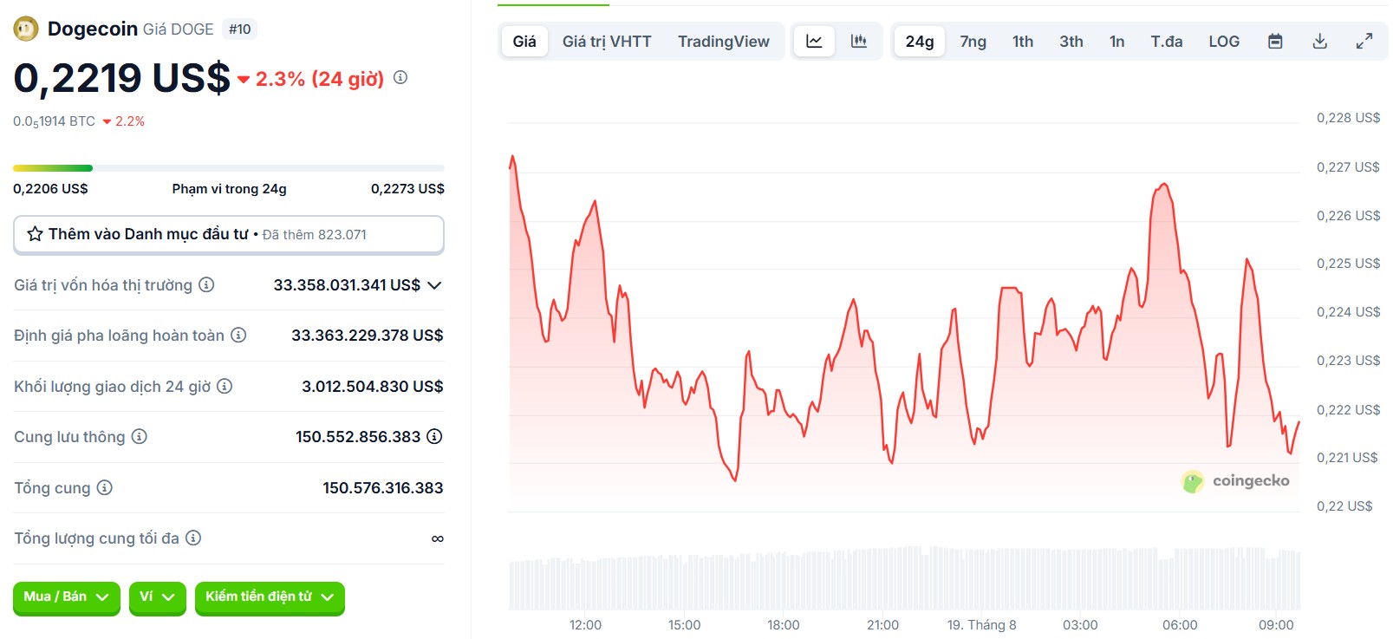Open the Mua / Bán dropdown
Screen dimensions: 1393x639
point(66,597)
